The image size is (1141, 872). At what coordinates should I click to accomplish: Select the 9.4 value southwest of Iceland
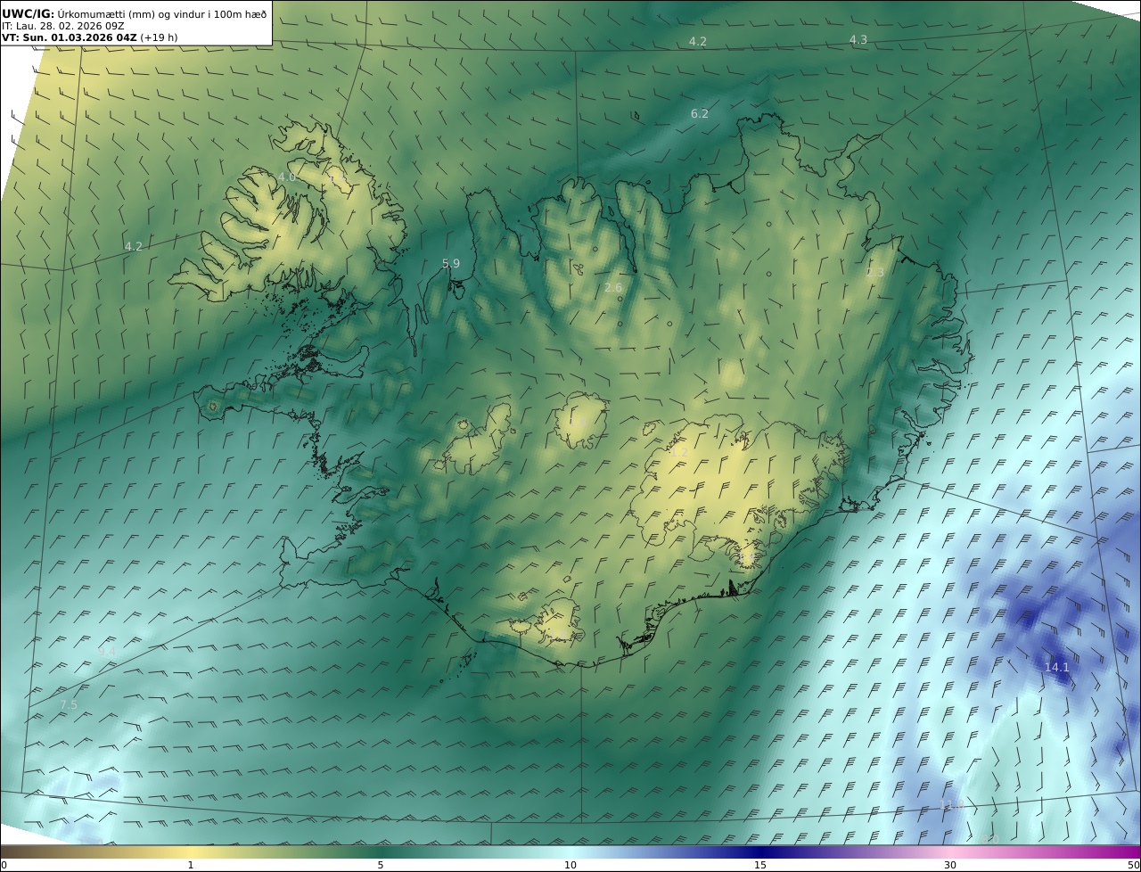(x=107, y=652)
